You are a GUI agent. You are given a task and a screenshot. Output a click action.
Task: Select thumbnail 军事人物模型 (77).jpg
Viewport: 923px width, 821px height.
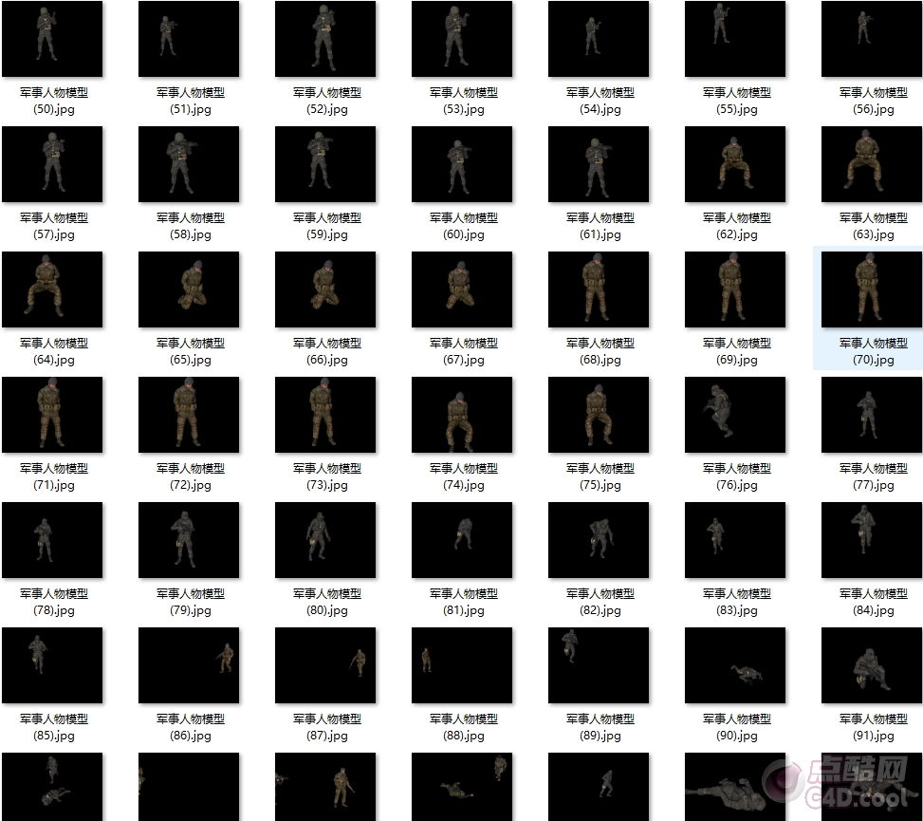click(872, 415)
